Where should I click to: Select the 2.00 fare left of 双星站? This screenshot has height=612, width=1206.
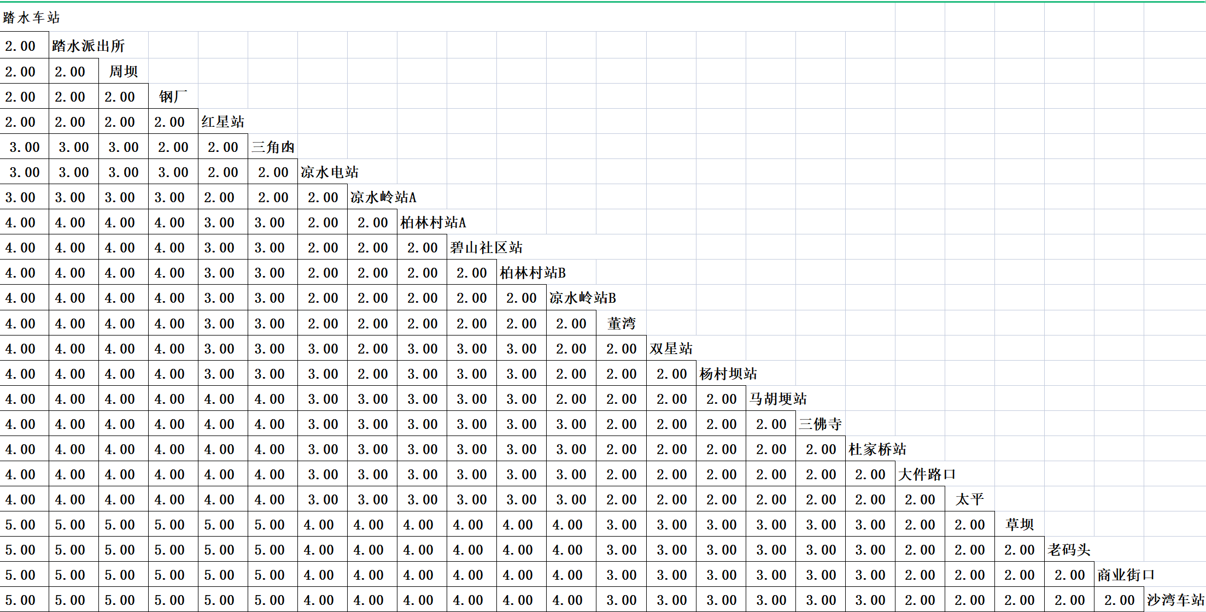(622, 348)
